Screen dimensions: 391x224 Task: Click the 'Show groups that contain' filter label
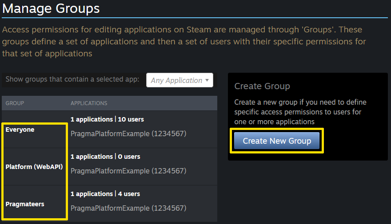click(72, 80)
